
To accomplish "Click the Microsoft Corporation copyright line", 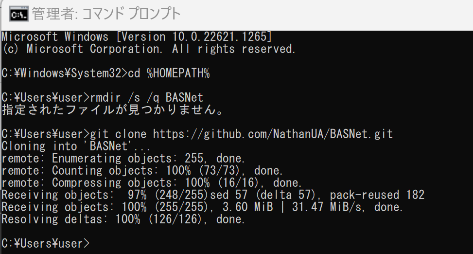I will [149, 49].
